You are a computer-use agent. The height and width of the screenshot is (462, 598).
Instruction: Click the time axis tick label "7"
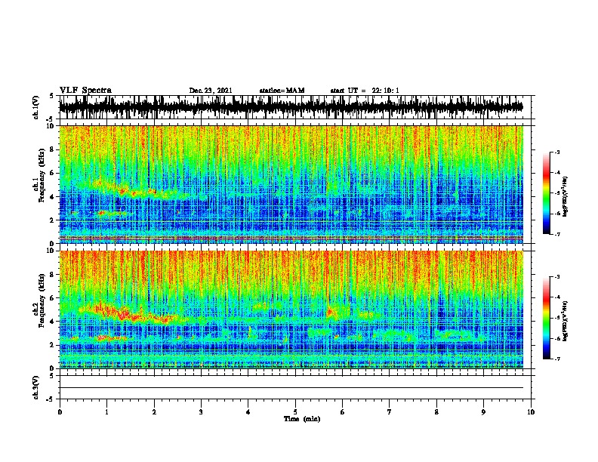[x=390, y=412]
